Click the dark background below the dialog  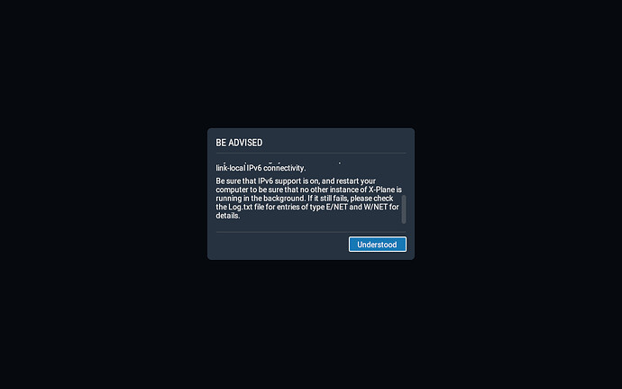tap(311, 324)
